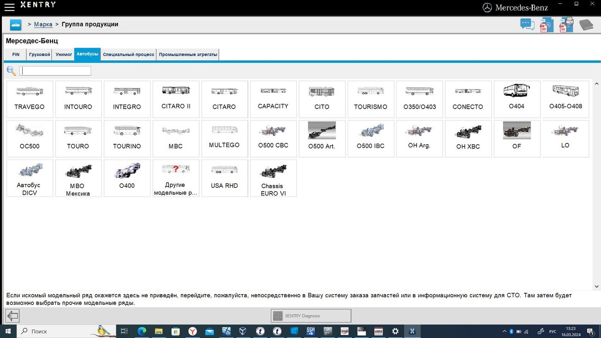Click the scrollbar down arrow
This screenshot has height=338, width=601.
click(x=596, y=286)
